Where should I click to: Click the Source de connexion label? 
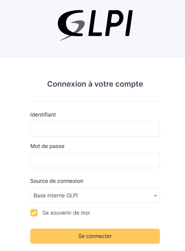[x=57, y=181]
